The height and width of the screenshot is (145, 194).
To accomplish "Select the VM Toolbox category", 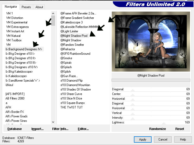I will [14, 40].
